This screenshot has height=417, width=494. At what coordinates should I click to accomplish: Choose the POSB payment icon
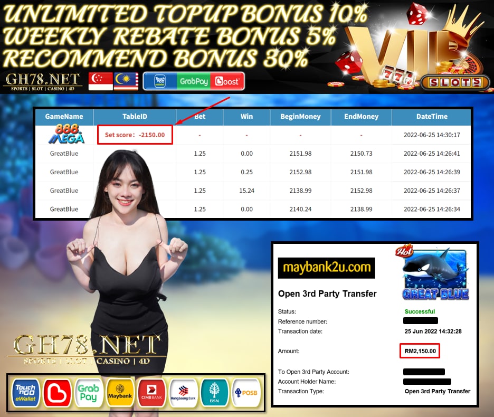click(x=246, y=393)
